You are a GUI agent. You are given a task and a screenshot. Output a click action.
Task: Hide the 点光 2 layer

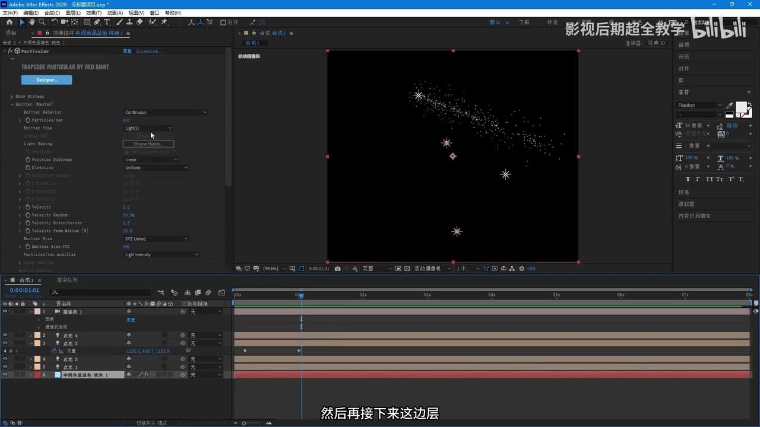5,359
